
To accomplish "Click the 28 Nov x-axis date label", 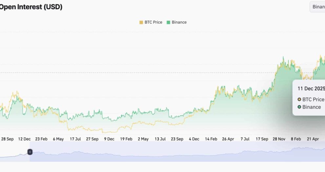I will tap(279, 139).
